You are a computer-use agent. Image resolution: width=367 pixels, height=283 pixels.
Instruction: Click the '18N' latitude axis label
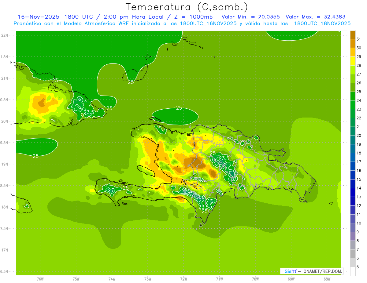pos(5,207)
